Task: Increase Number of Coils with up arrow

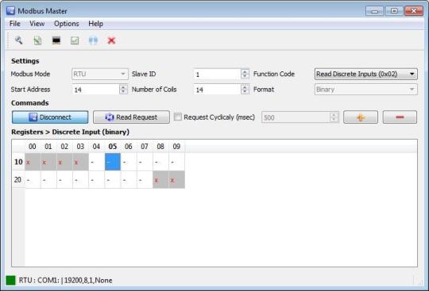Action: click(245, 87)
